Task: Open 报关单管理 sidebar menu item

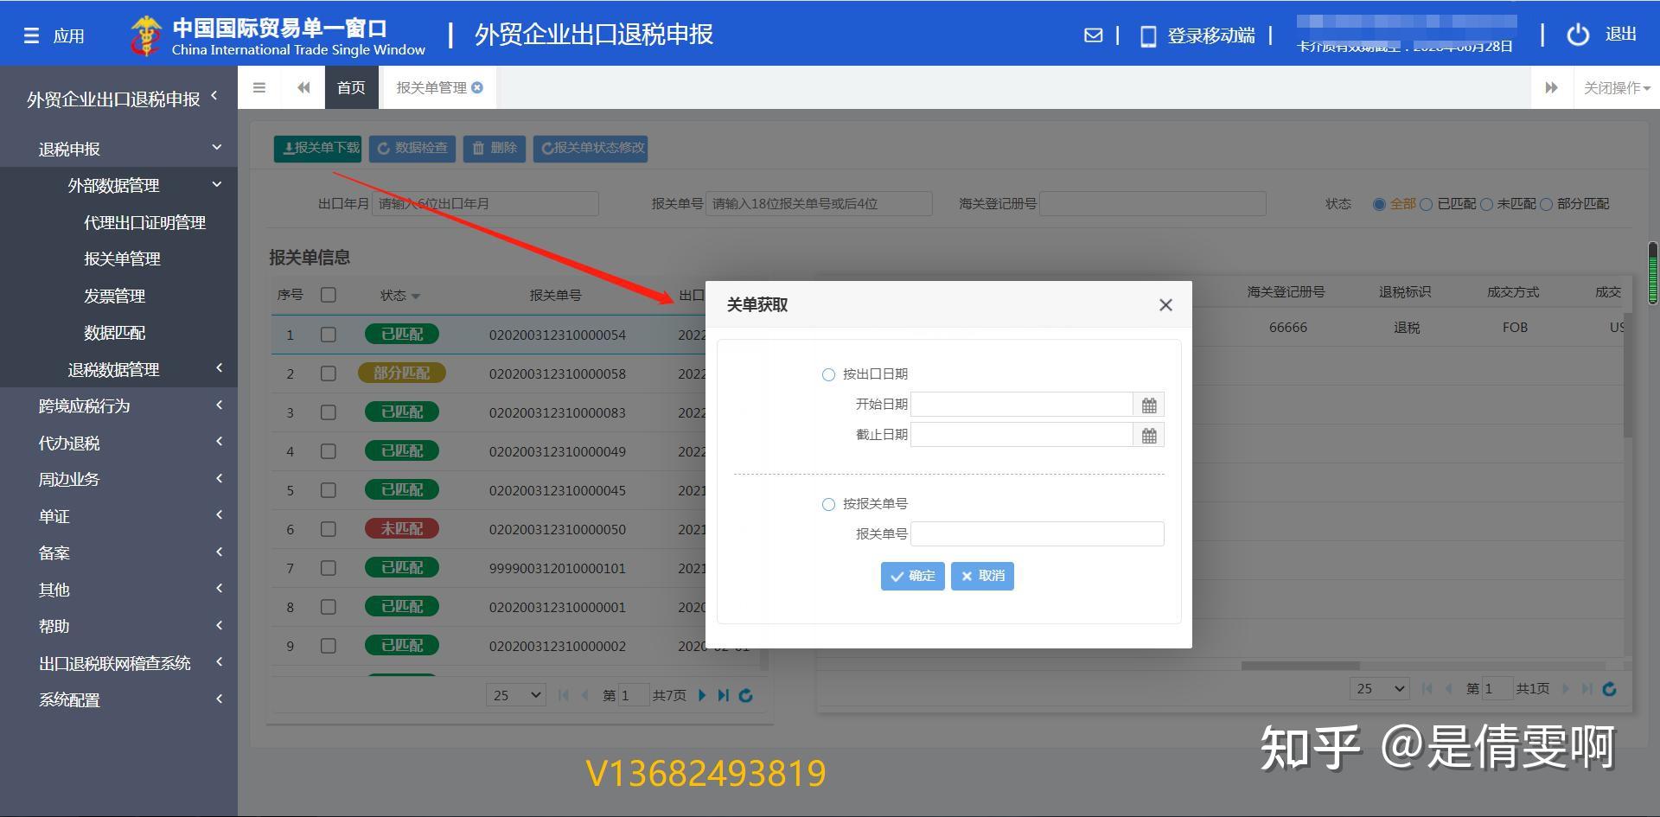Action: (122, 259)
